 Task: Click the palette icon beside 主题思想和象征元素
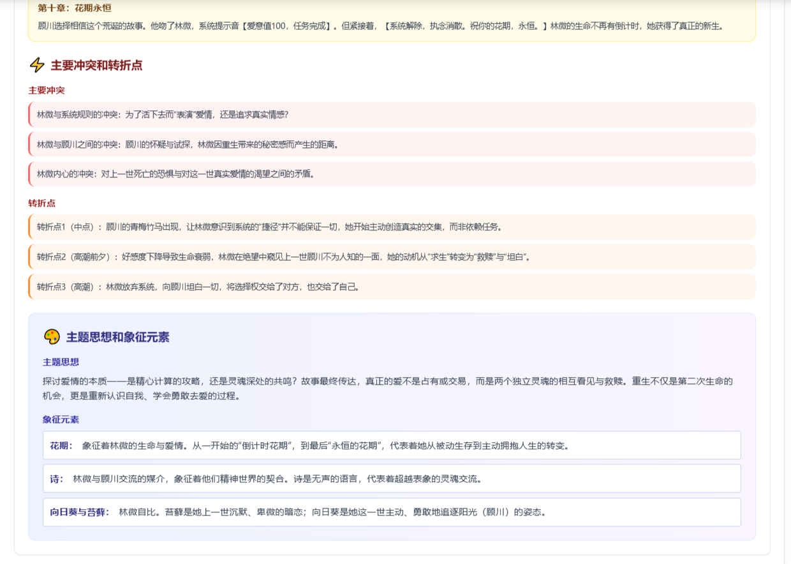click(52, 337)
